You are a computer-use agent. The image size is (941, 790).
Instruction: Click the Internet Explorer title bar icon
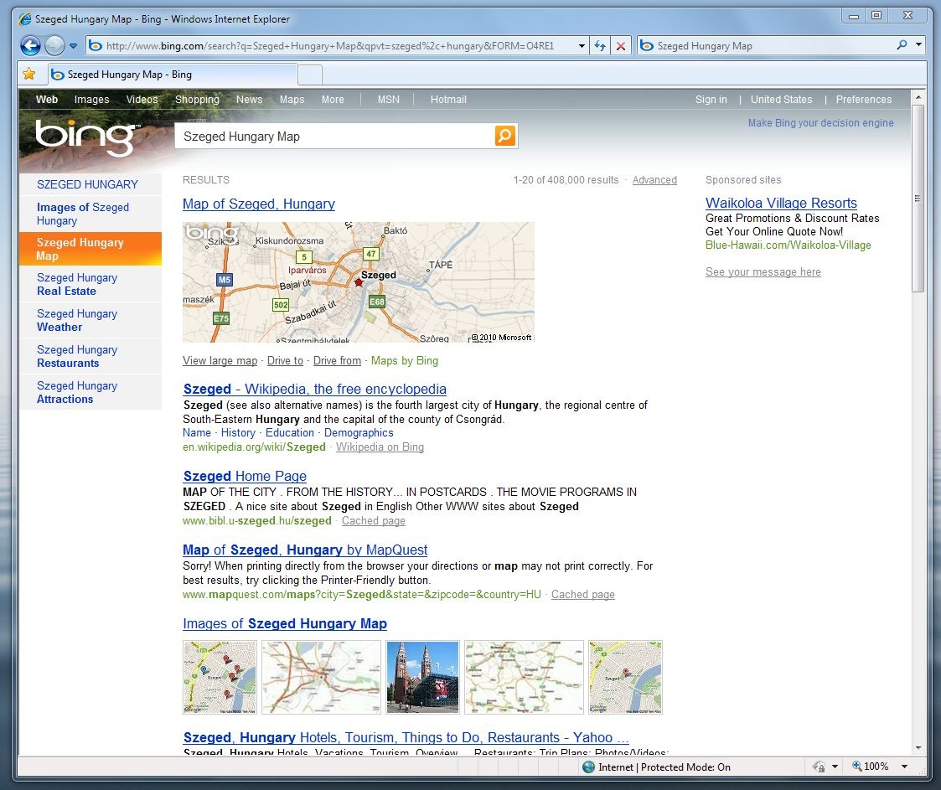(25, 19)
